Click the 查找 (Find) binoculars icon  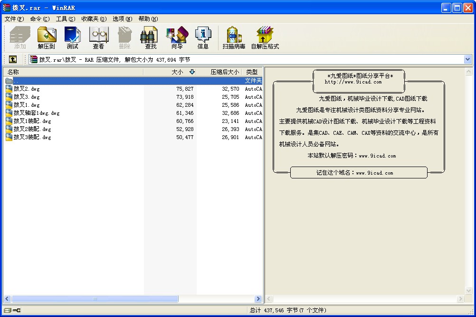151,37
